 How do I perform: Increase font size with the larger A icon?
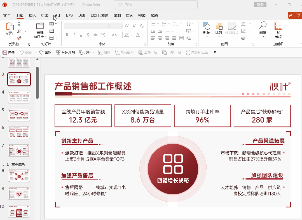(127, 26)
